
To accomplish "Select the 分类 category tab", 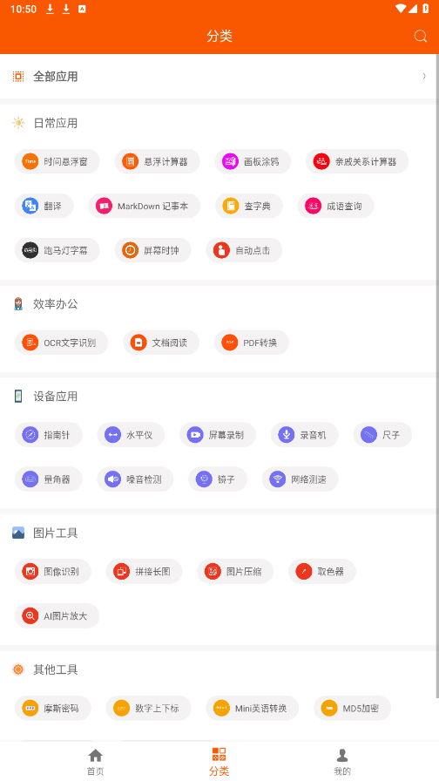I will [x=219, y=762].
